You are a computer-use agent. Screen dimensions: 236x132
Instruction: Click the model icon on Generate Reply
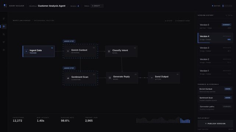tap(110, 78)
